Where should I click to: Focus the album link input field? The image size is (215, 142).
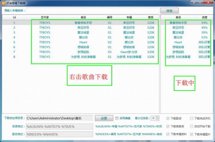click(93, 10)
